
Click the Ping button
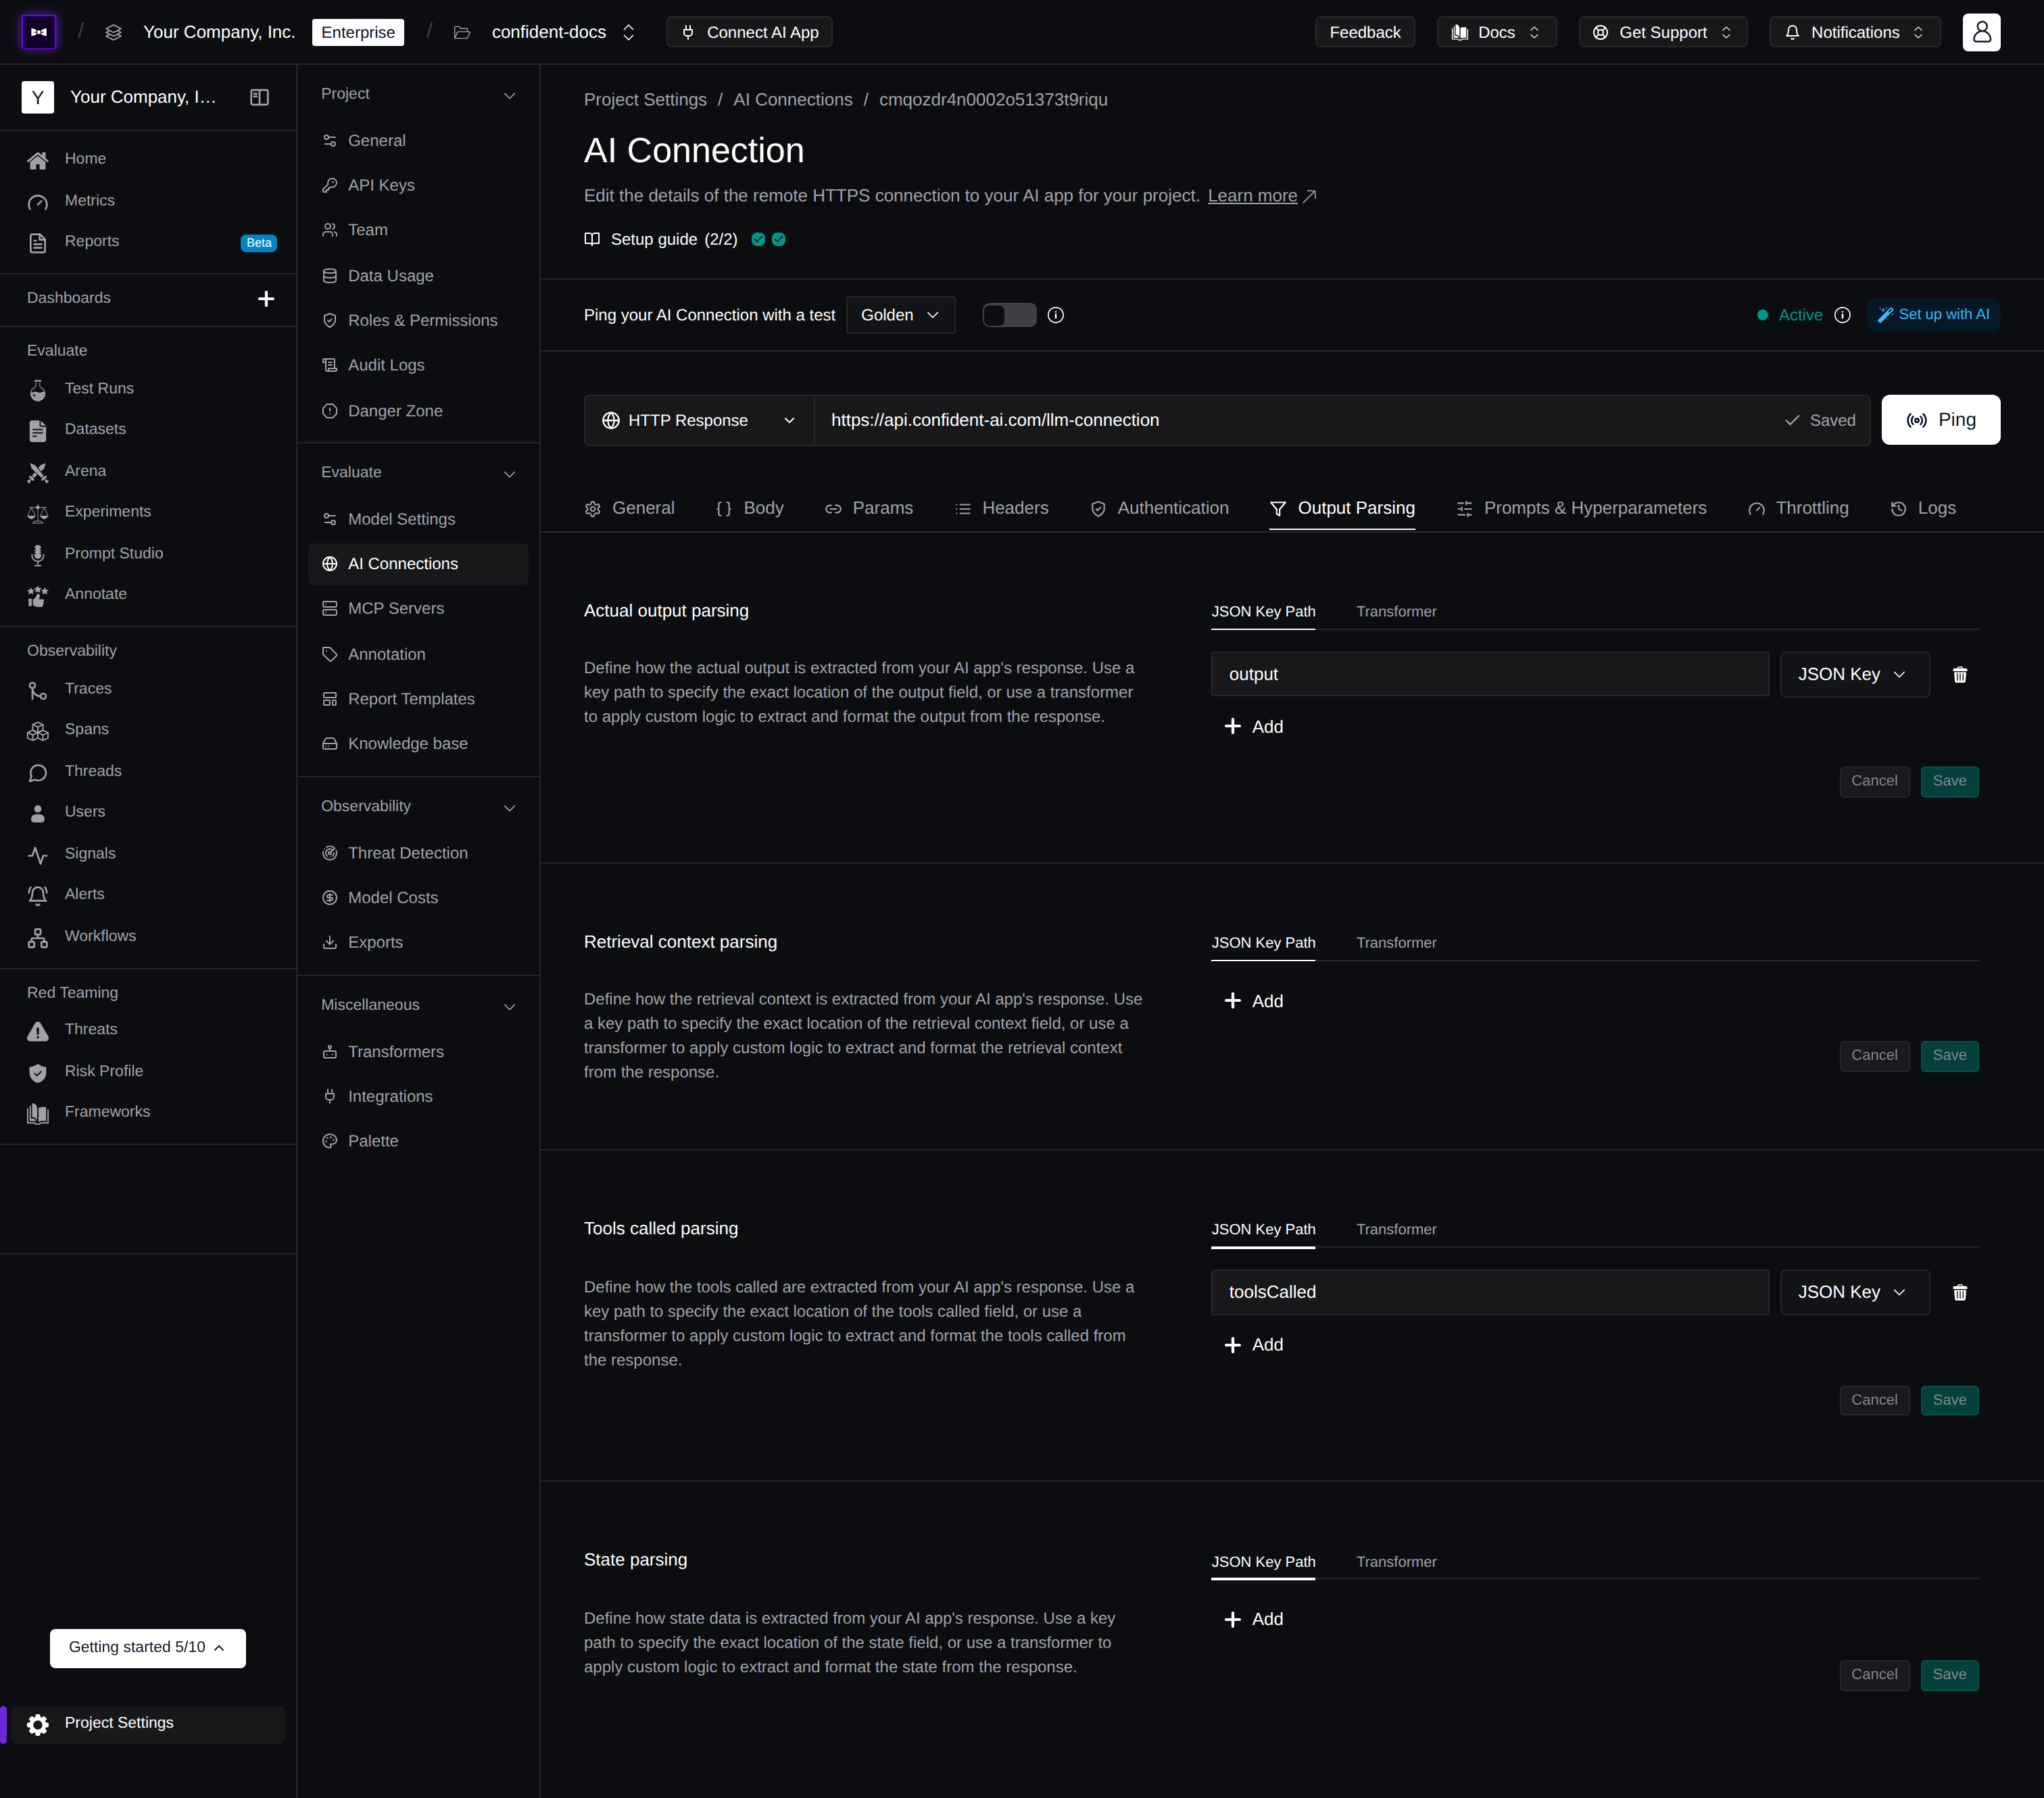(x=1940, y=420)
